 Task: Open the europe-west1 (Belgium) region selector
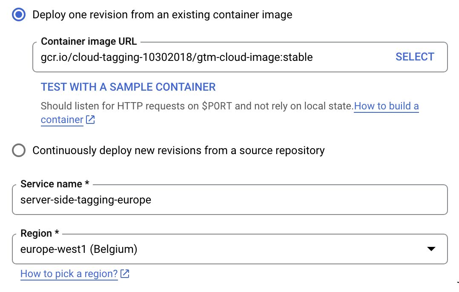tap(230, 249)
